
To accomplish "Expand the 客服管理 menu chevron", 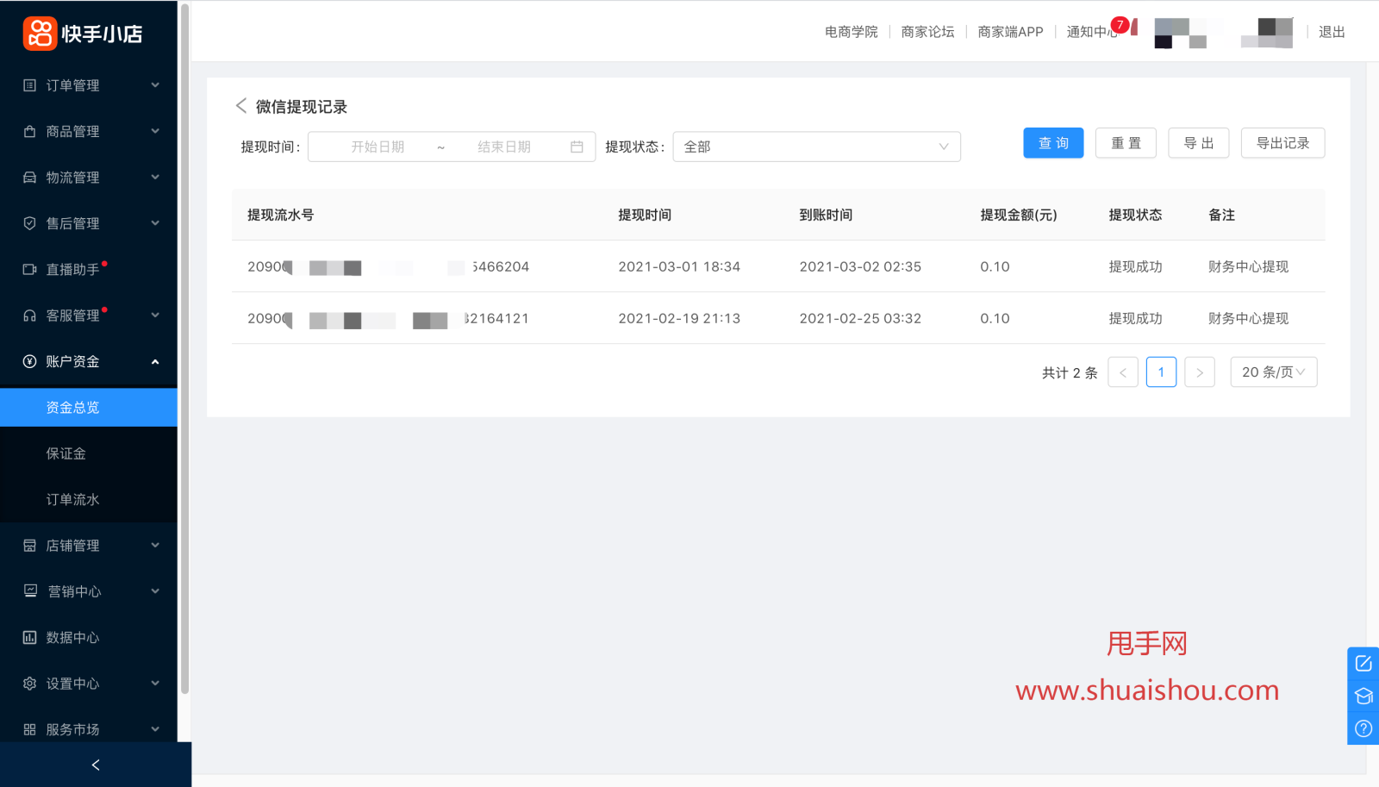I will 155,315.
